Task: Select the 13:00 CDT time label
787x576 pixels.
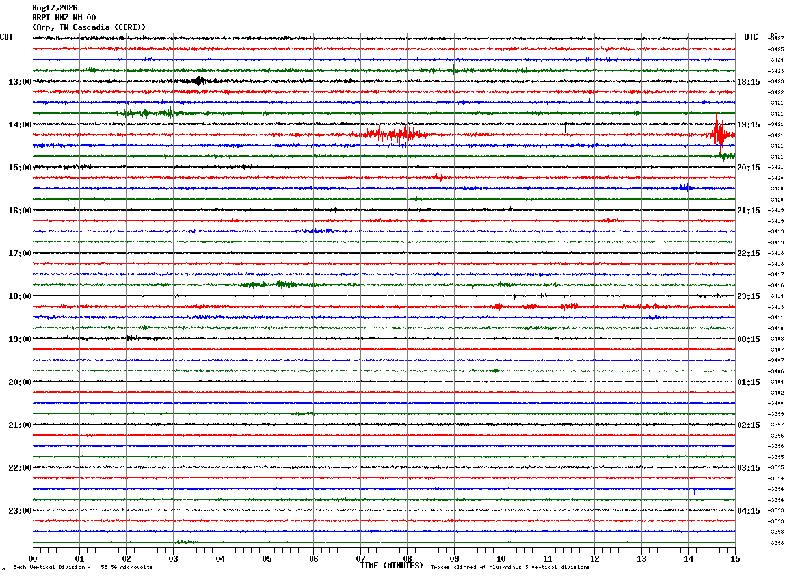Action: (20, 82)
